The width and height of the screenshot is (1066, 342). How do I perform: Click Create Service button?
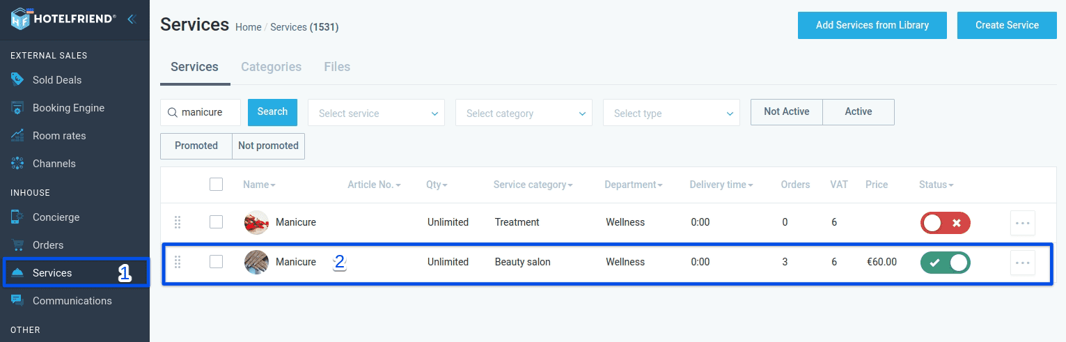click(1007, 25)
